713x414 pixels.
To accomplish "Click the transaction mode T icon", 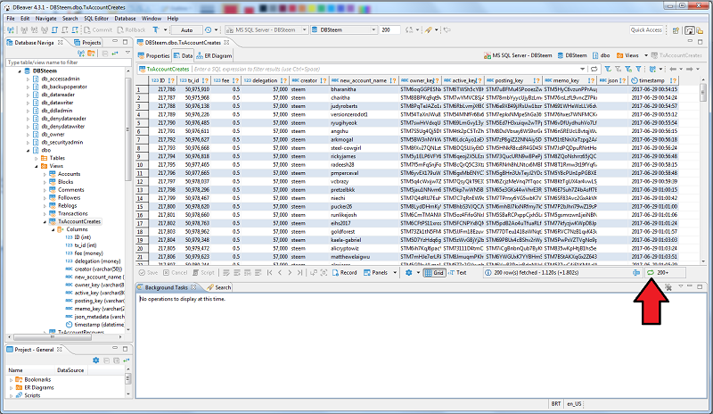I will point(155,30).
